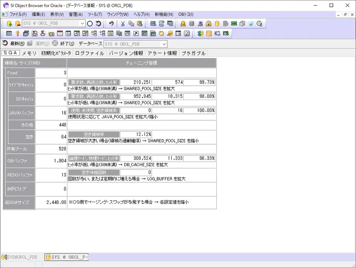Click the remove database connection icon

(x=18, y=23)
